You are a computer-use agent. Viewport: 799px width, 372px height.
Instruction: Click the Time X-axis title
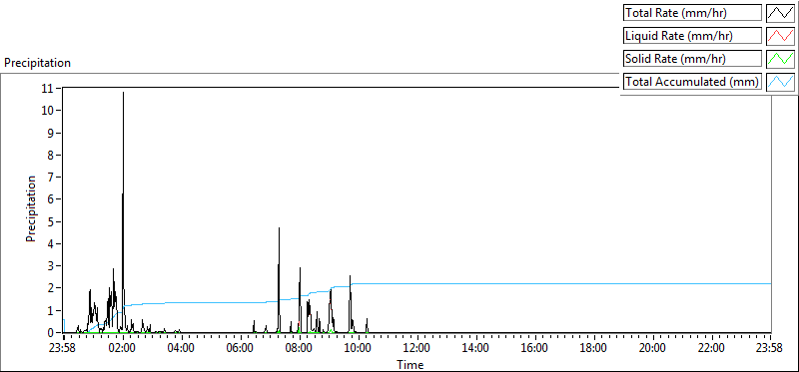[x=410, y=364]
